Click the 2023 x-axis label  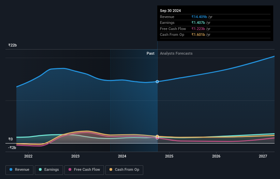75,156
